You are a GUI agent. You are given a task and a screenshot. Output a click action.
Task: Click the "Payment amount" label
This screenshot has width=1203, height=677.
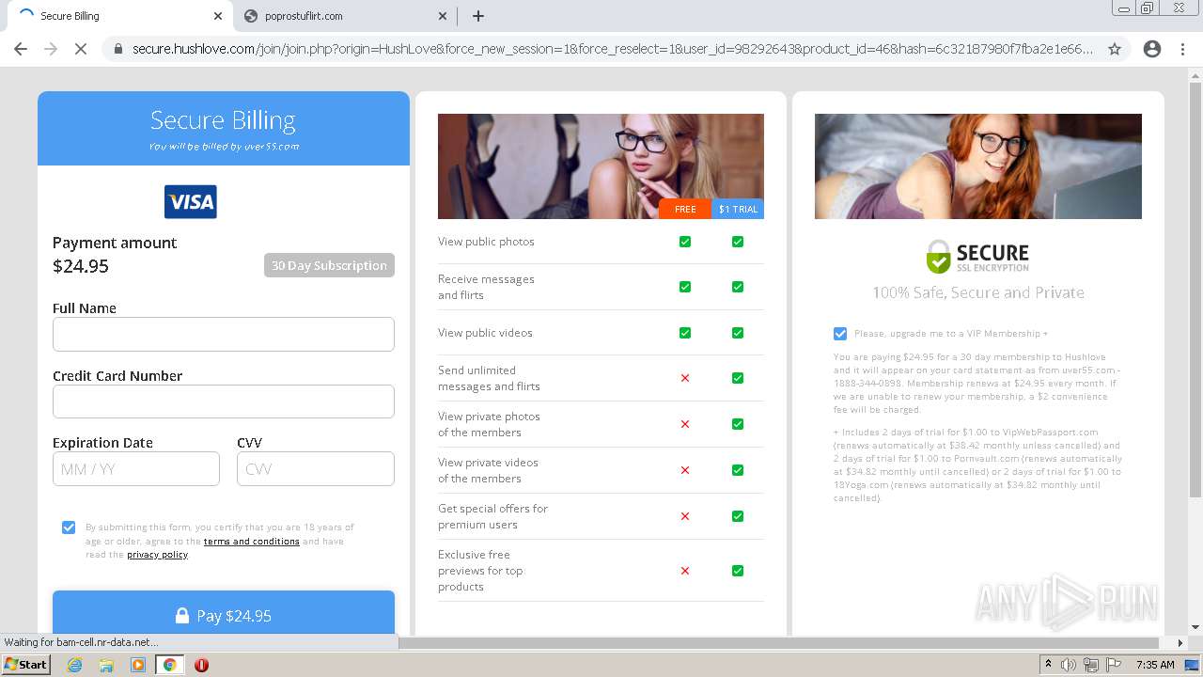[115, 243]
